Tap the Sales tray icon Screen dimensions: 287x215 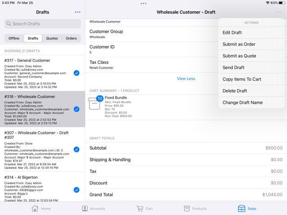pyautogui.click(x=242, y=208)
